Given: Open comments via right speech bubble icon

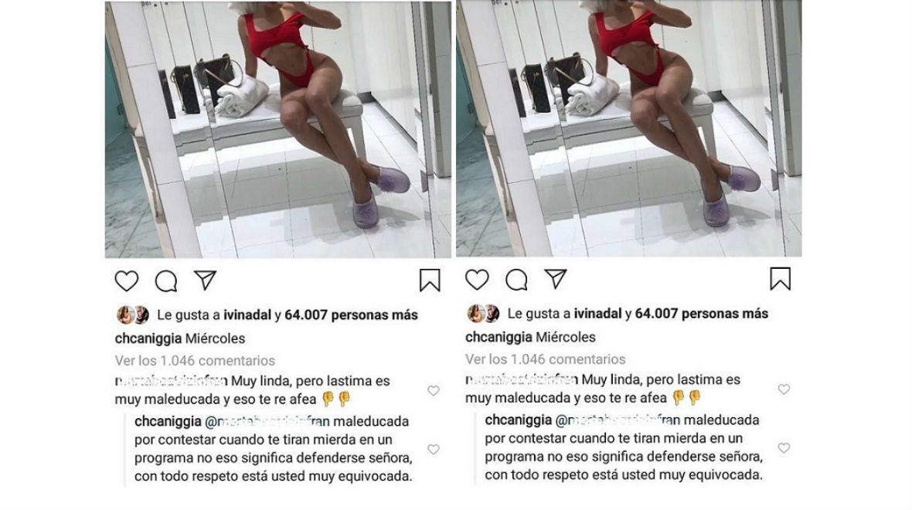Looking at the screenshot, I should point(516,280).
